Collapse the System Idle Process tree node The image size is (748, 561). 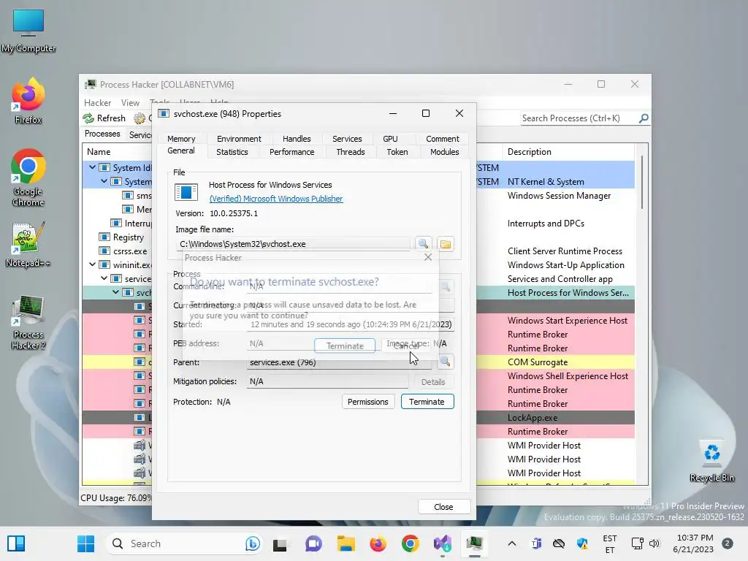click(x=93, y=167)
